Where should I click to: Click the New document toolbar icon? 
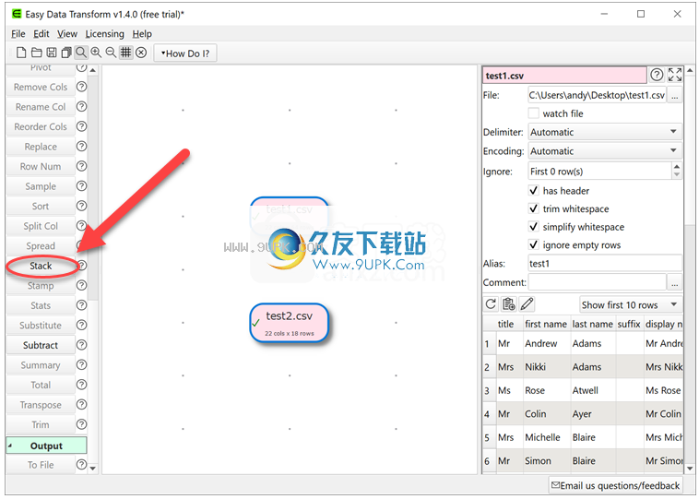[21, 53]
